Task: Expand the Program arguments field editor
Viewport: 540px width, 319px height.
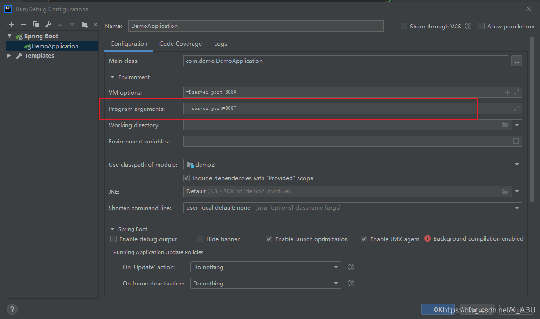Action: click(517, 109)
